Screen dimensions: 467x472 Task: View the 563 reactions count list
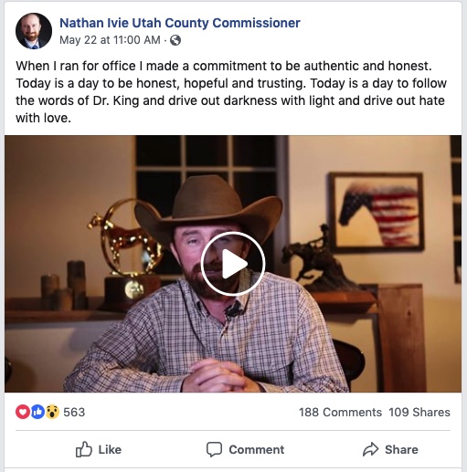click(x=74, y=412)
